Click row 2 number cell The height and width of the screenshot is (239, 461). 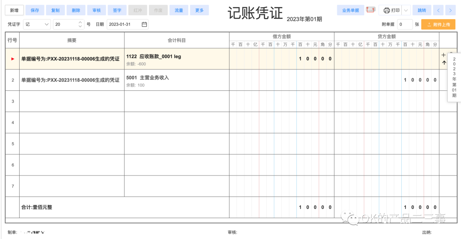point(13,80)
